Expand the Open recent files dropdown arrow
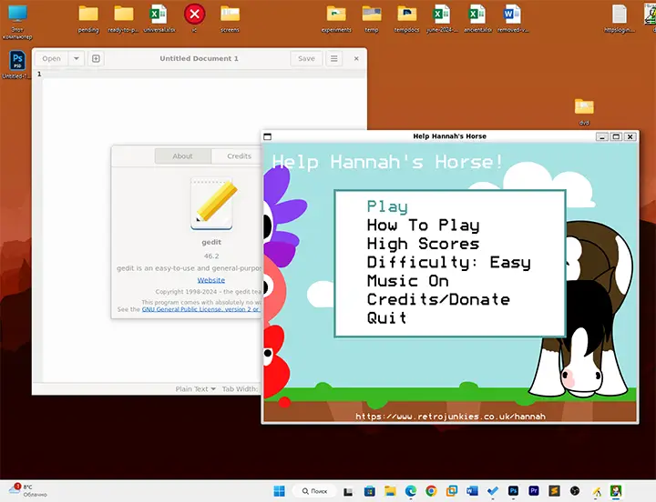656x502 pixels. pos(77,58)
